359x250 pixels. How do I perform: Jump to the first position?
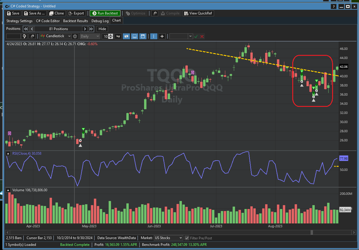[26, 29]
